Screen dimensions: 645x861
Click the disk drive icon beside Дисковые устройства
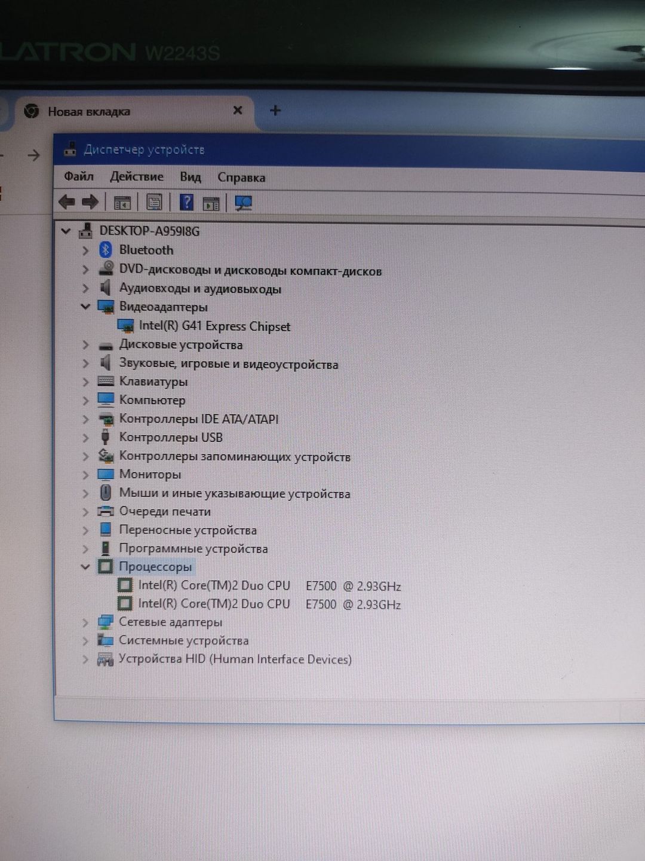(x=106, y=346)
